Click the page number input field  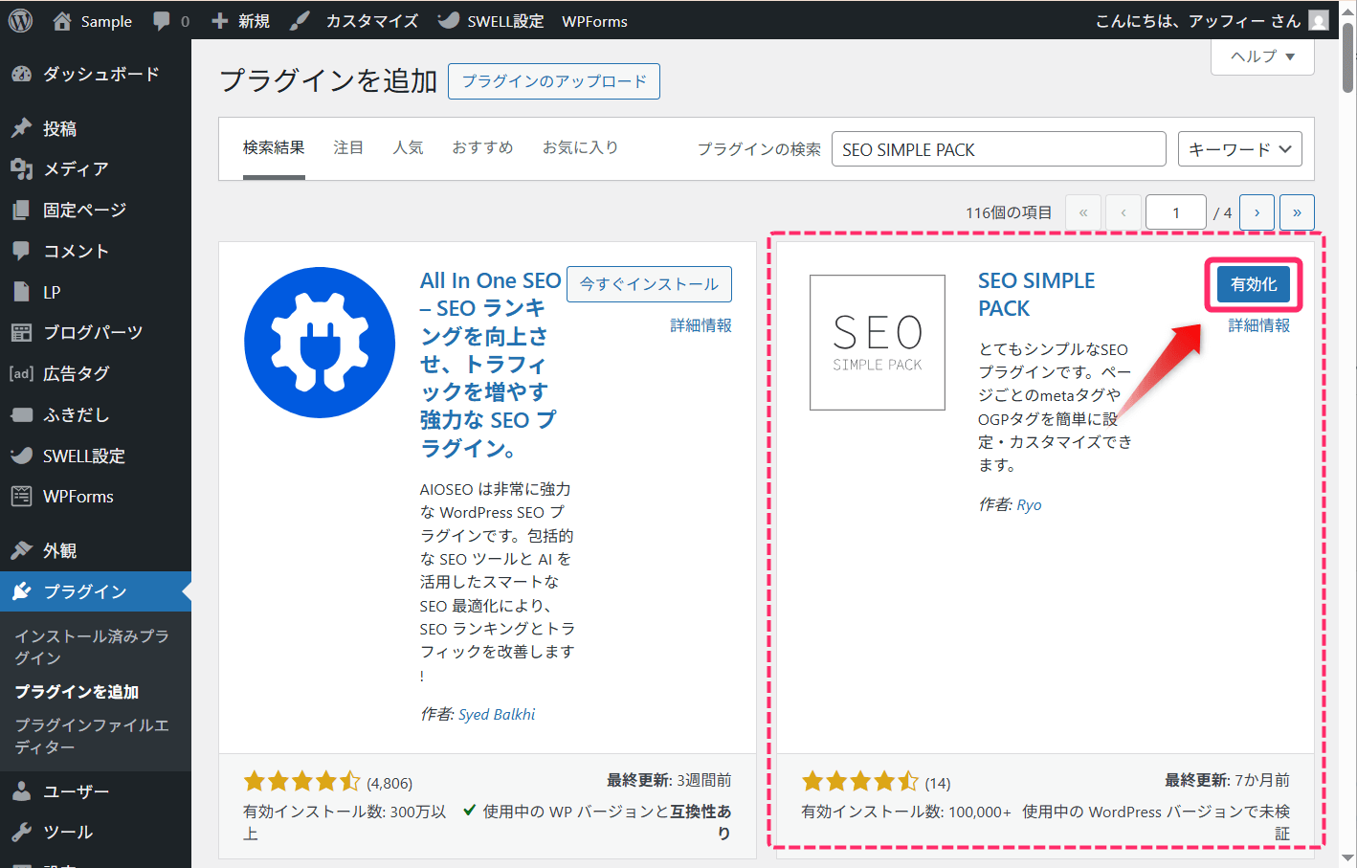tap(1176, 211)
